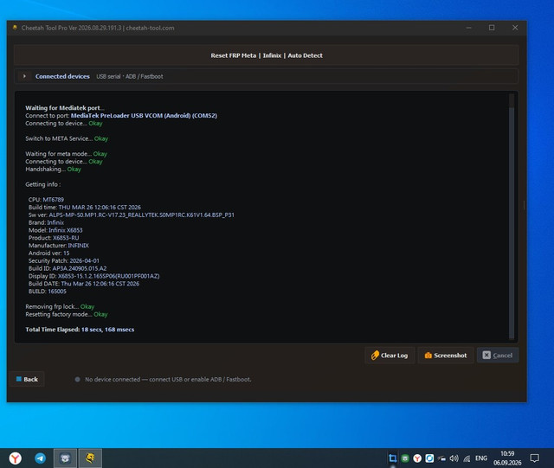Click the Manufacturer: INFINIX line
The image size is (554, 468).
(x=59, y=245)
